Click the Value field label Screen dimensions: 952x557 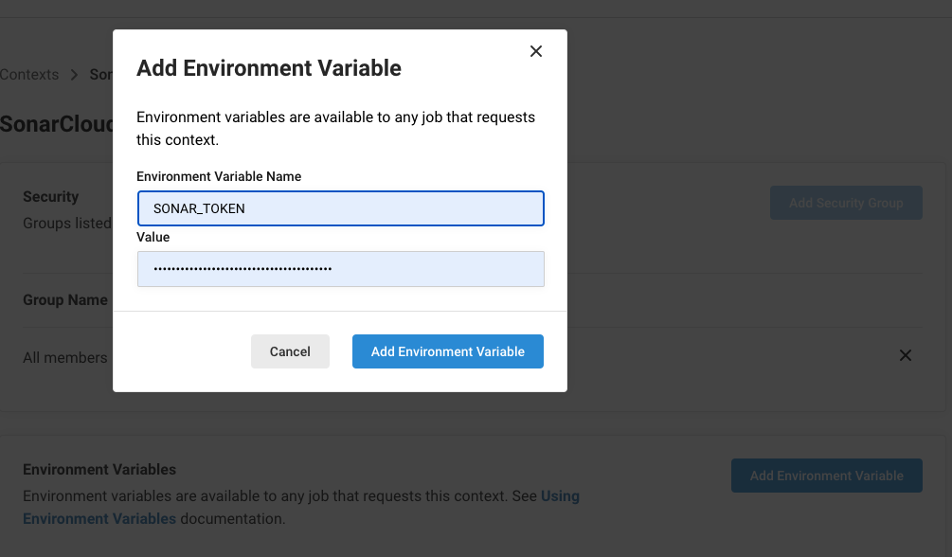click(x=153, y=238)
